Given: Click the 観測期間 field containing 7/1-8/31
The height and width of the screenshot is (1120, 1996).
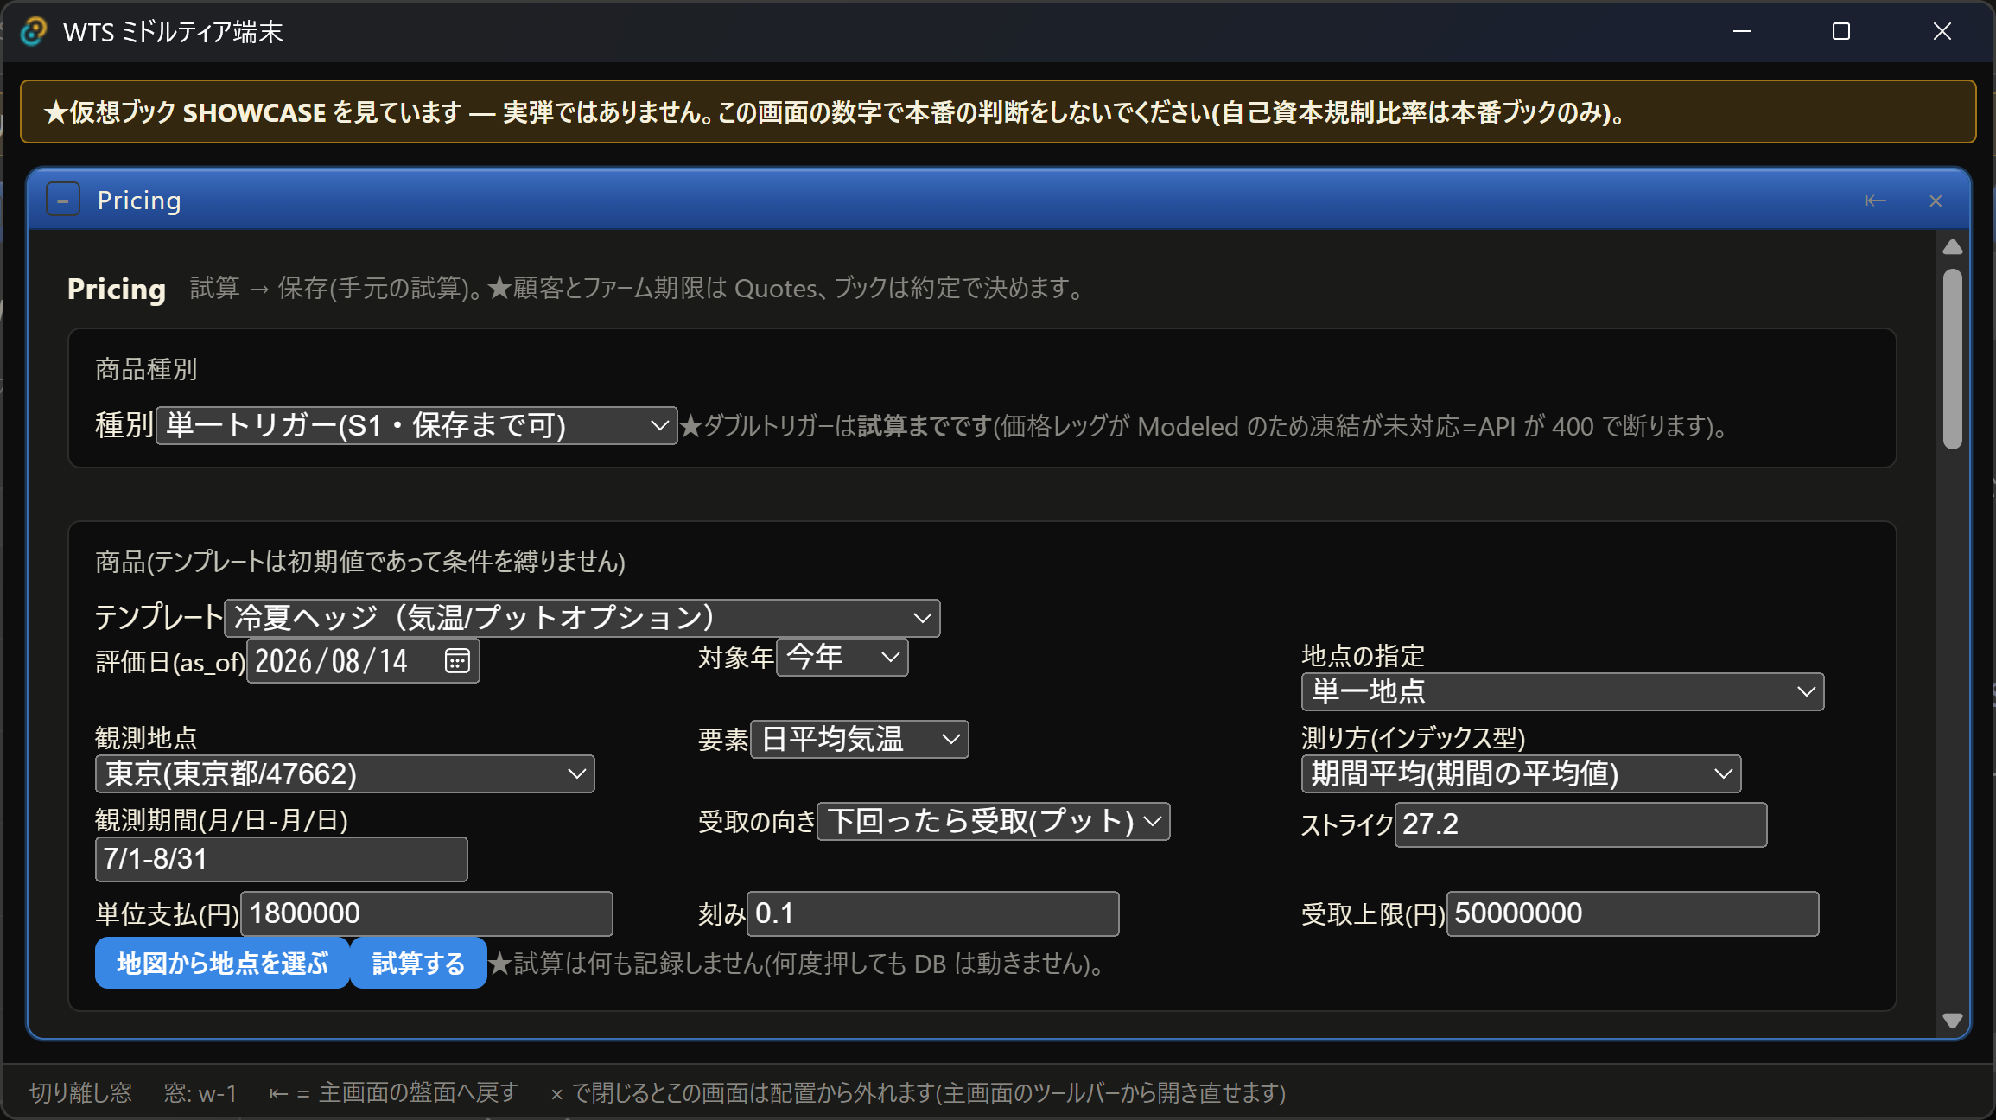Looking at the screenshot, I should click(x=282, y=859).
